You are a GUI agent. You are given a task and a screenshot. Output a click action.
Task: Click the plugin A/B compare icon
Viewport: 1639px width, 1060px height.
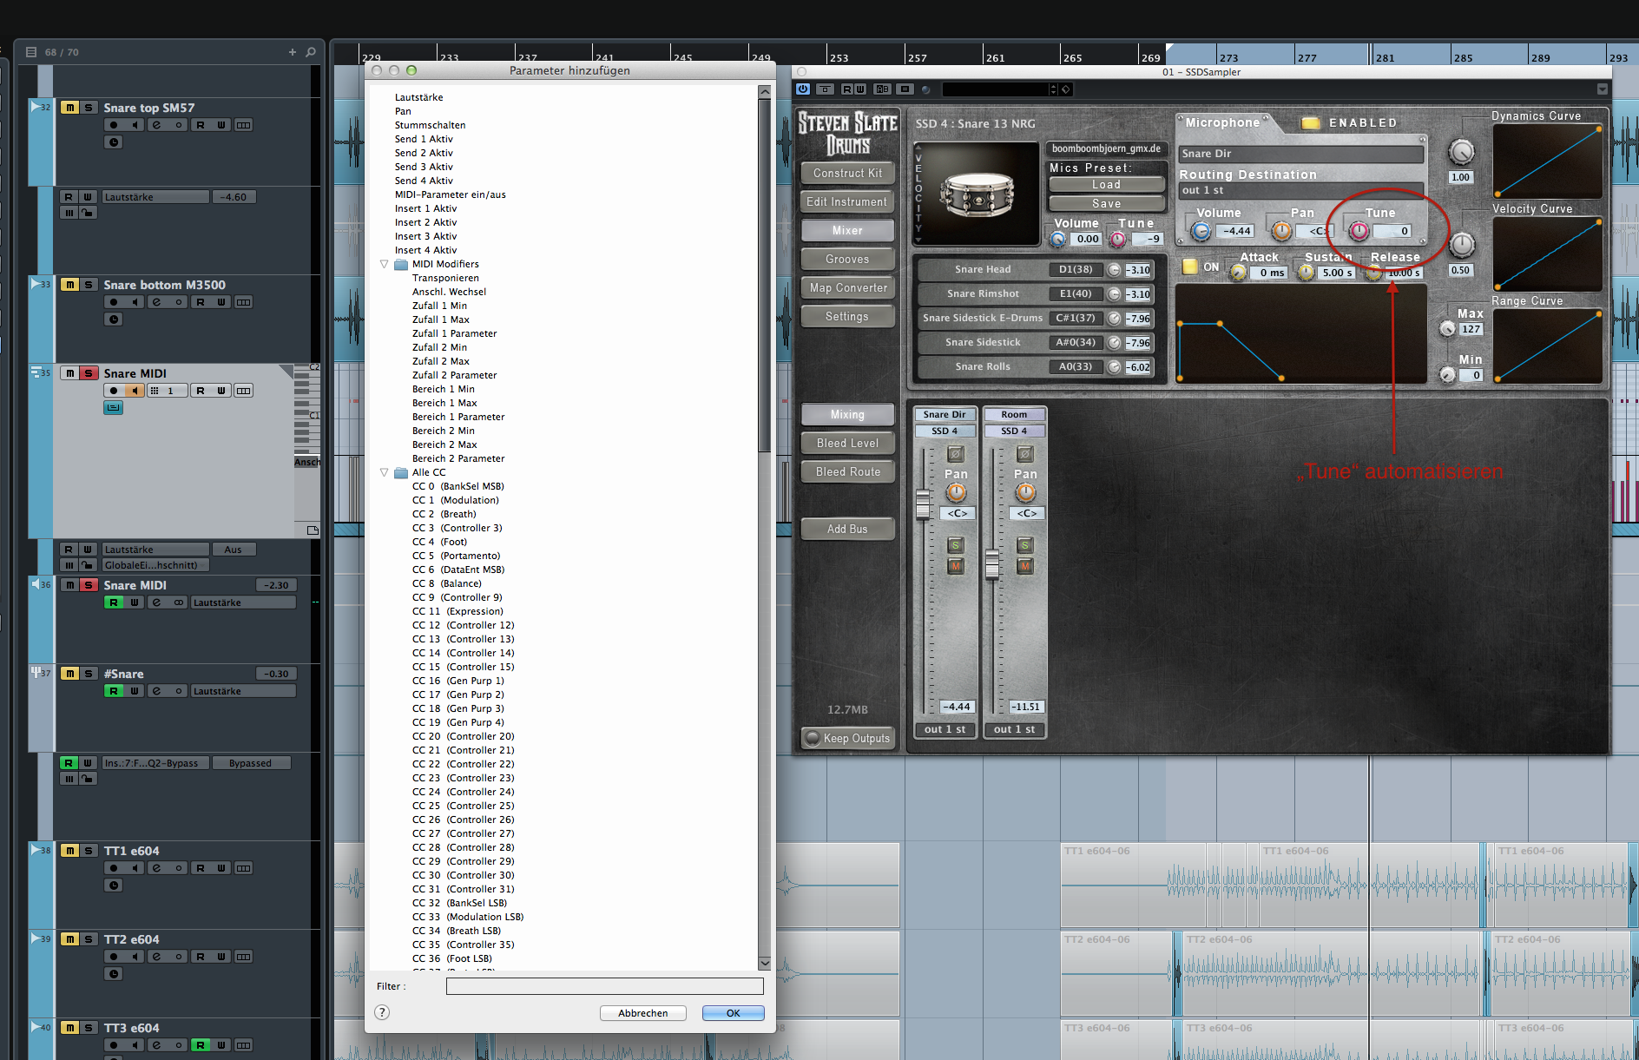pyautogui.click(x=882, y=89)
